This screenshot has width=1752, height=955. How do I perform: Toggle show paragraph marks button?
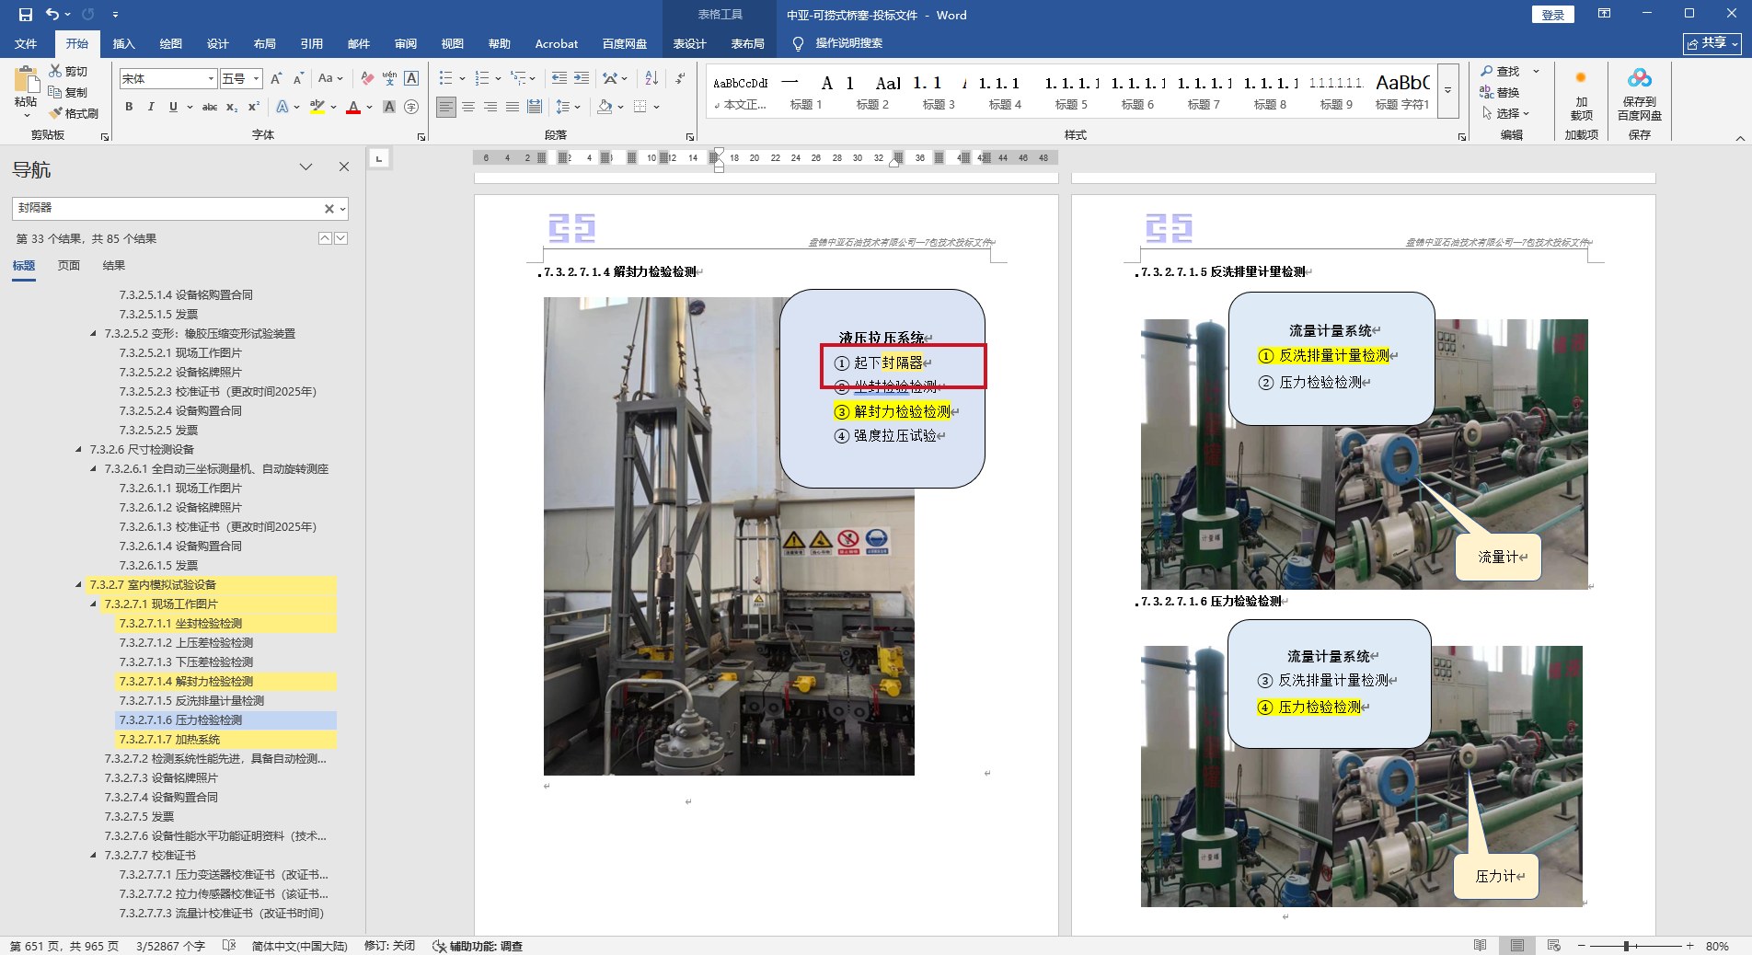click(x=680, y=78)
